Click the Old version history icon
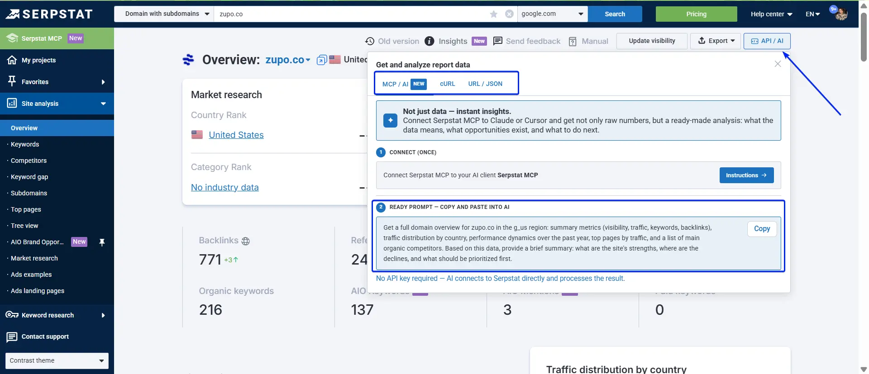Viewport: 869px width, 374px height. 370,41
